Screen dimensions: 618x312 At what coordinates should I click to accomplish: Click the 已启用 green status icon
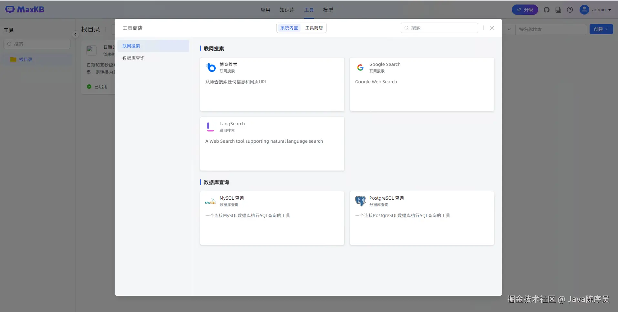click(89, 87)
